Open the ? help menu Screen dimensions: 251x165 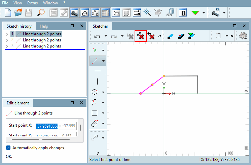64,3
